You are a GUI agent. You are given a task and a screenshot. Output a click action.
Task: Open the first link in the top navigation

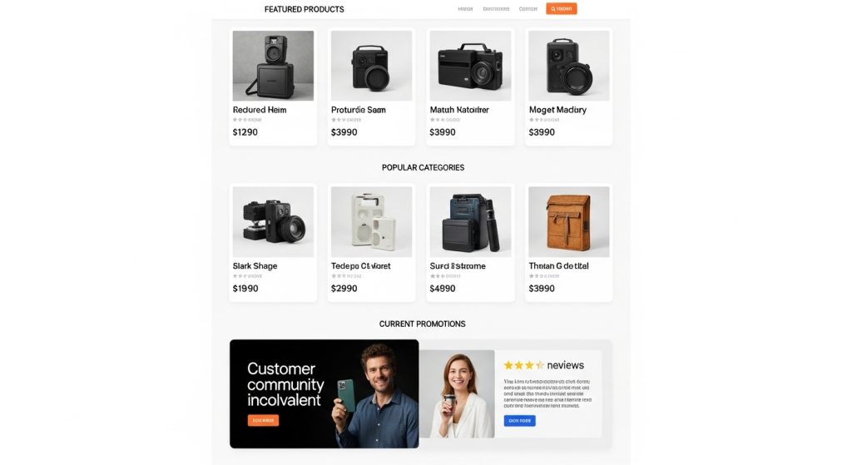point(465,8)
